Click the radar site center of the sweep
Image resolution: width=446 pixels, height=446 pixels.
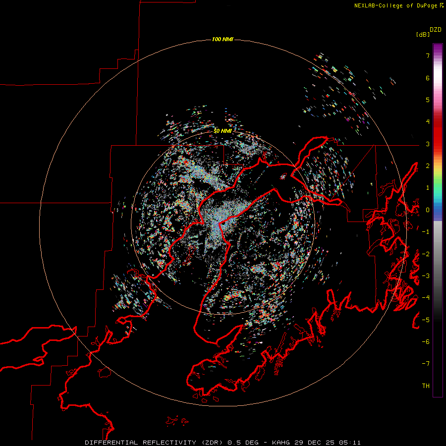[x=223, y=223]
